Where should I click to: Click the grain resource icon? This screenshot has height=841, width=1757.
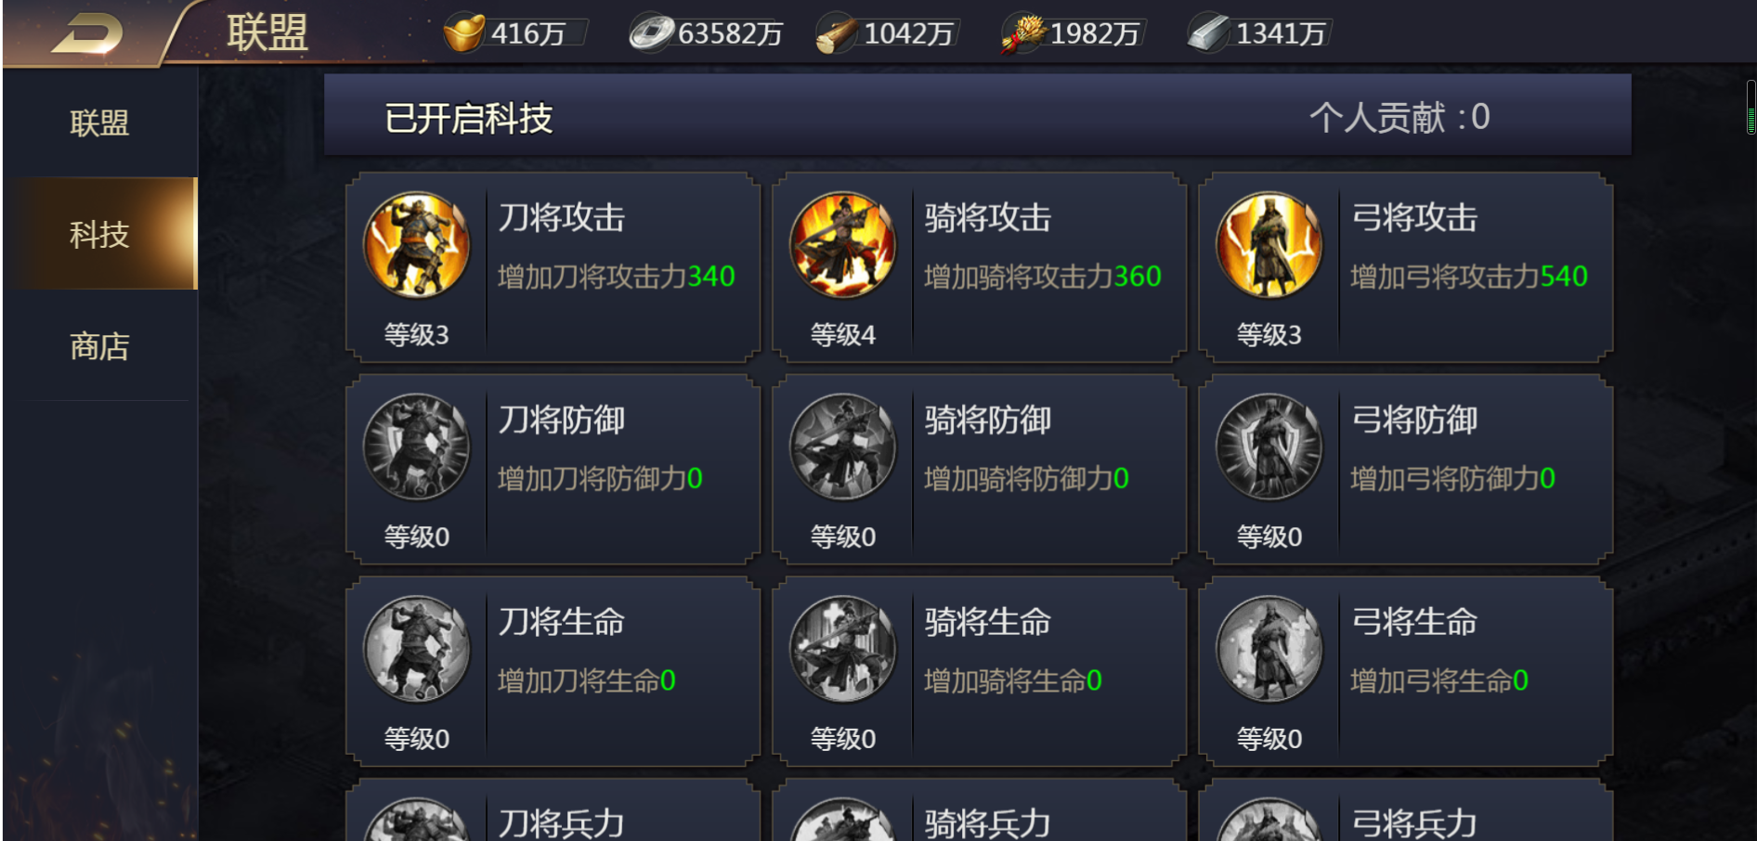point(1023,34)
